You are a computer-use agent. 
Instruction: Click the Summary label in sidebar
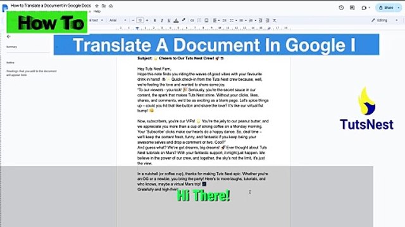click(x=11, y=47)
